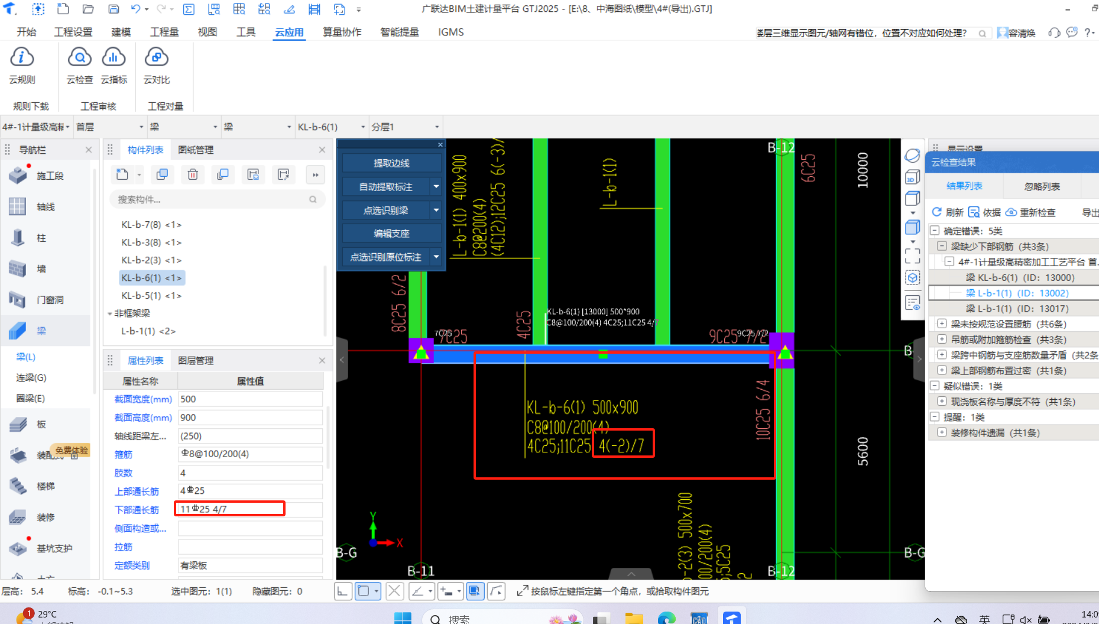The image size is (1099, 624).
Task: Click the 下部通长筋 value field
Action: [250, 509]
